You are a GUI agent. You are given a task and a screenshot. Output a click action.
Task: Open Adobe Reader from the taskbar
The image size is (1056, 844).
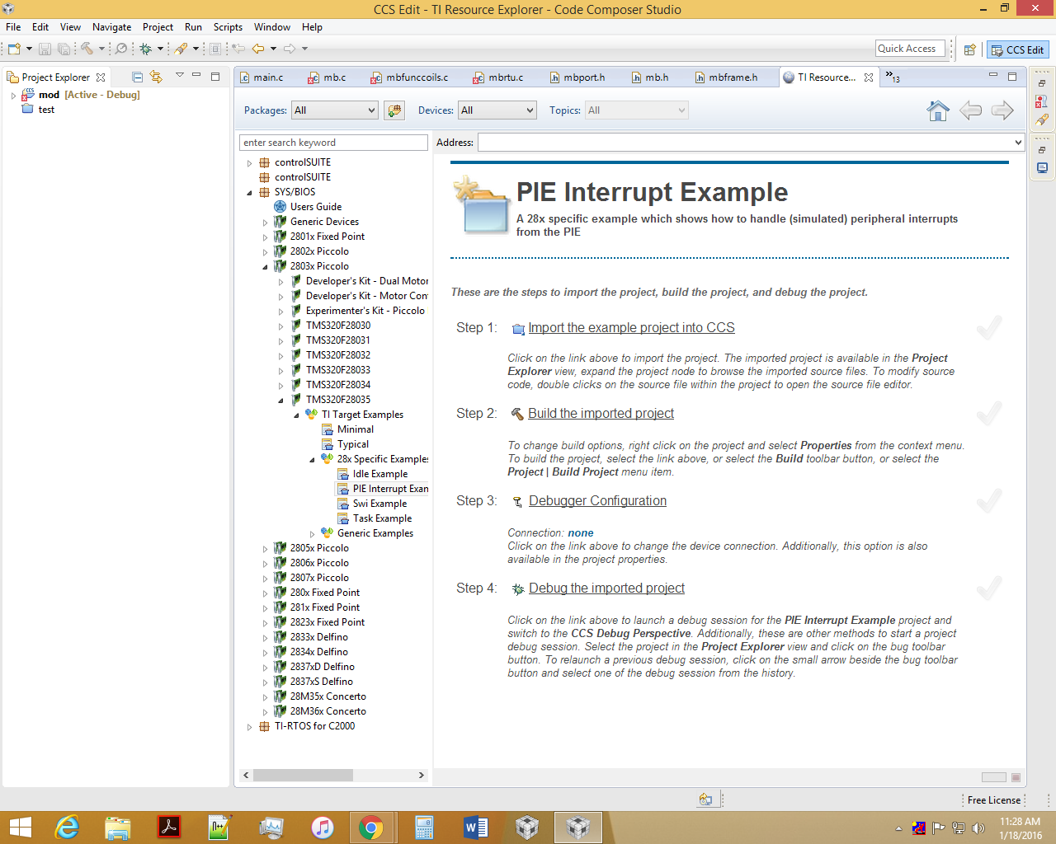(168, 828)
